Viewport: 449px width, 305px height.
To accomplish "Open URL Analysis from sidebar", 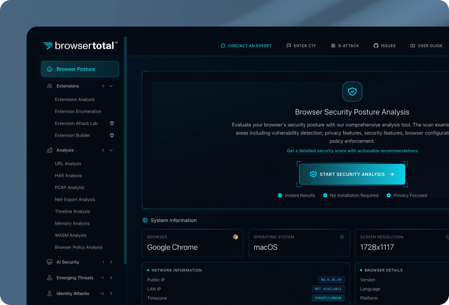I will coord(68,164).
